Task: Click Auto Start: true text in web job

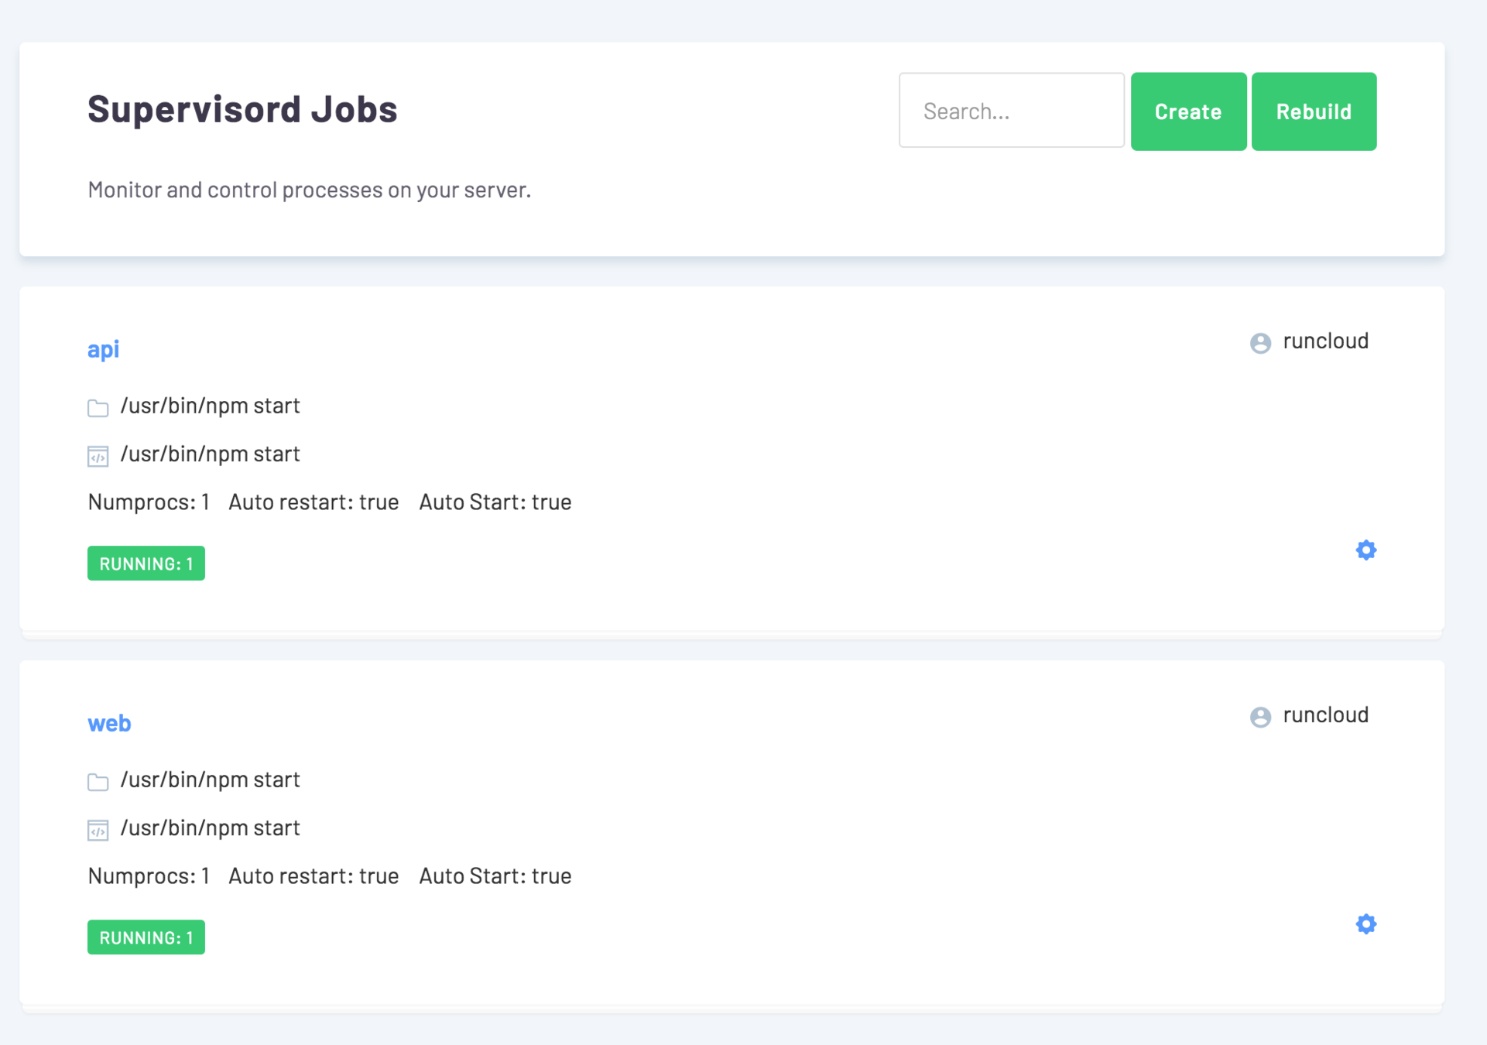Action: point(495,876)
